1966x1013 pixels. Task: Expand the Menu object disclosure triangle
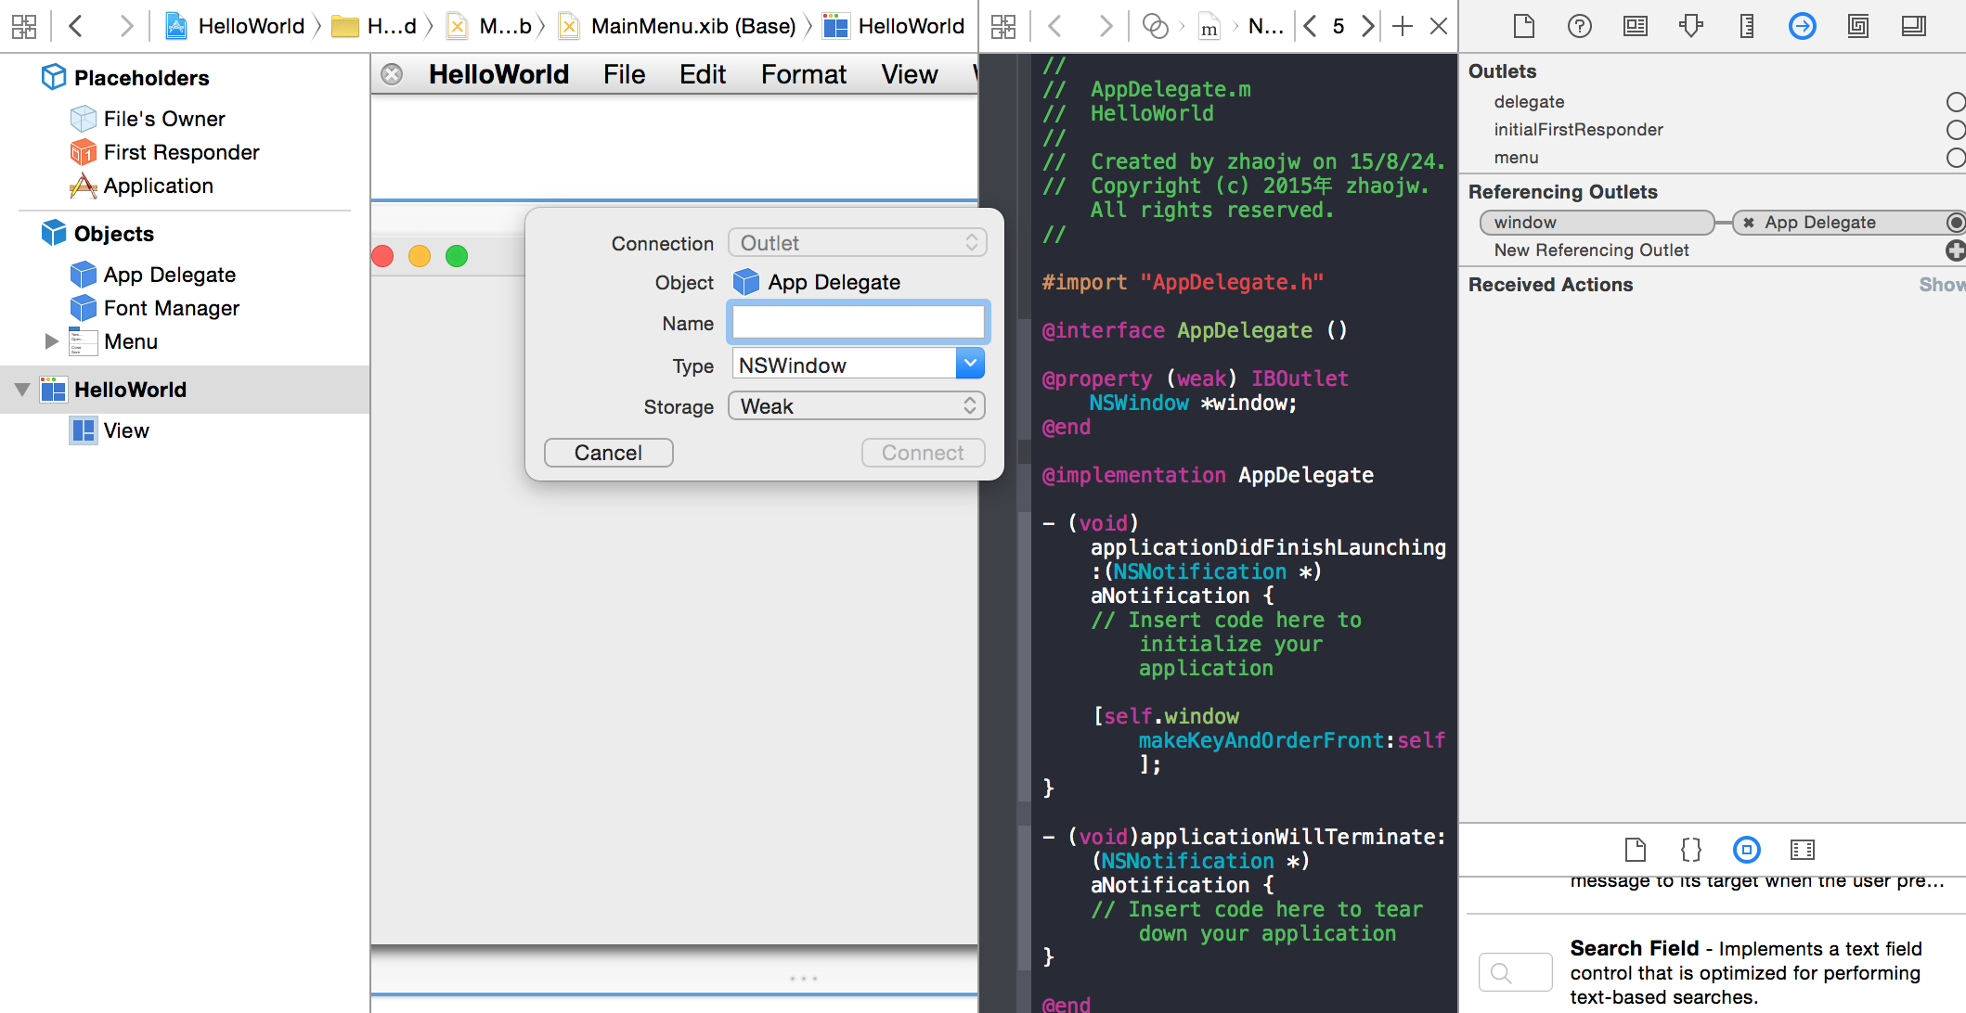click(x=51, y=341)
